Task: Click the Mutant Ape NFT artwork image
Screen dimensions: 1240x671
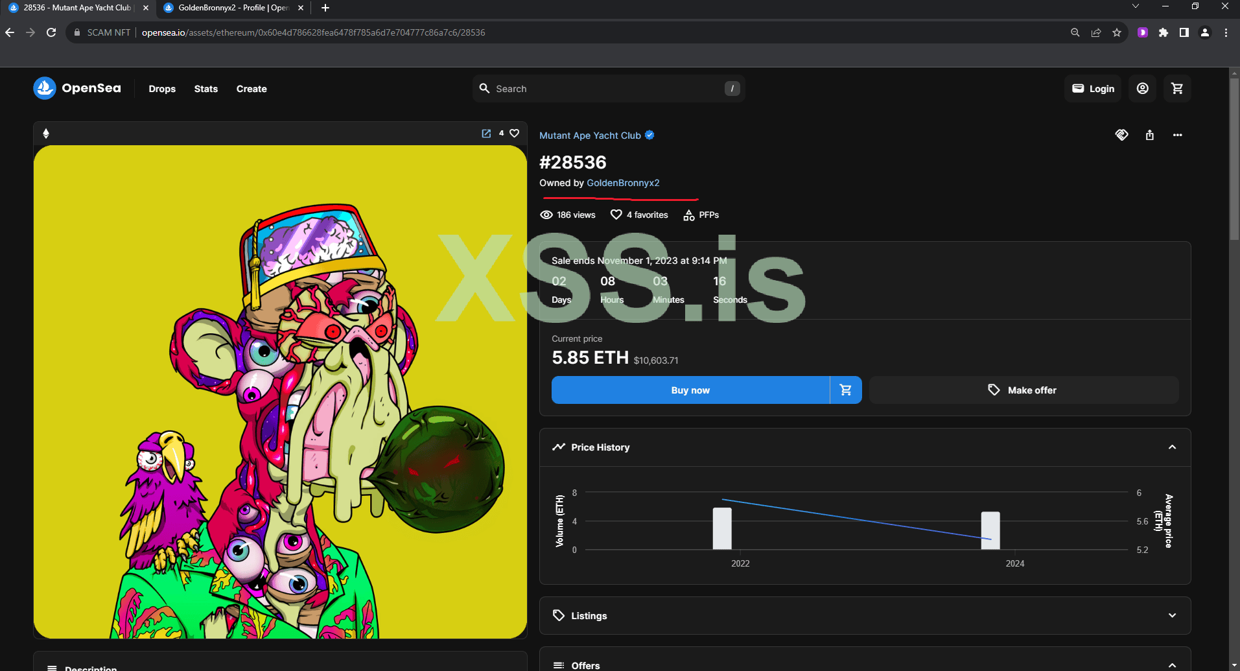Action: [x=280, y=392]
